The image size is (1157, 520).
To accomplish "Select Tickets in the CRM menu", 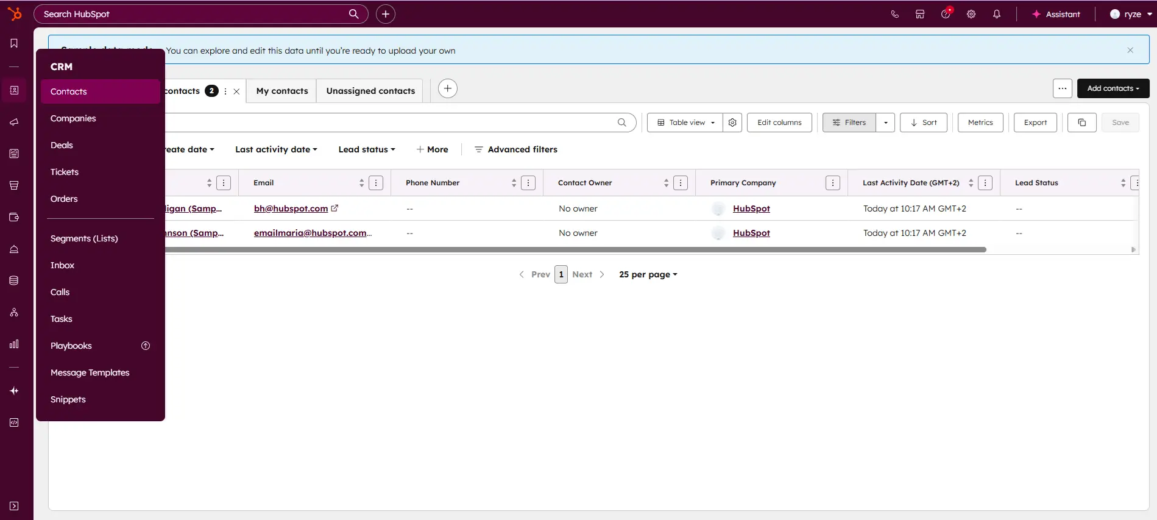I will coord(101,172).
